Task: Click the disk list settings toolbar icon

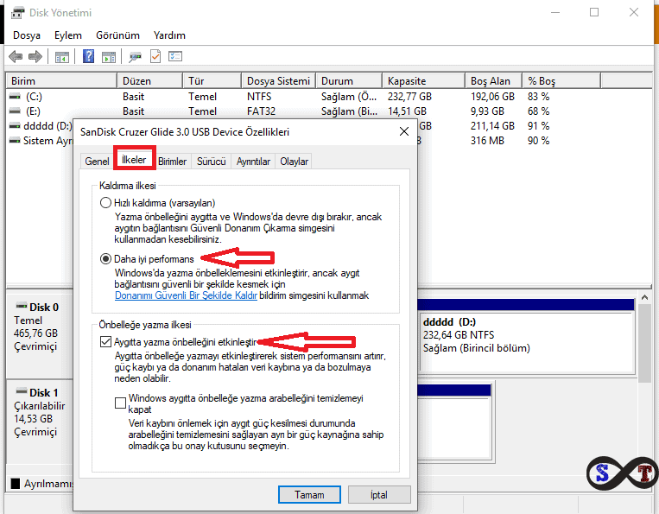Action: click(175, 56)
